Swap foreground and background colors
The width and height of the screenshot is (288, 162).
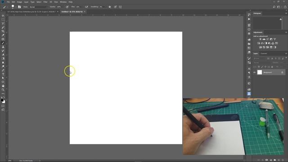coord(4,97)
